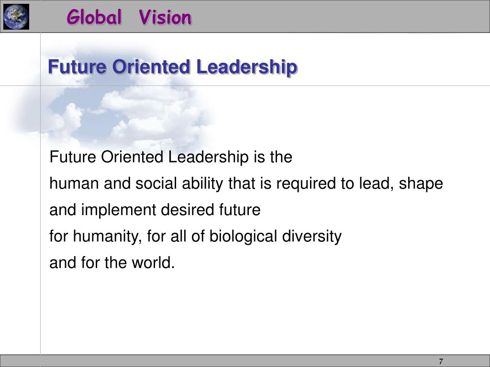Select the word "Global" in the header
Viewport: 490px width, 367px height.
tap(94, 17)
